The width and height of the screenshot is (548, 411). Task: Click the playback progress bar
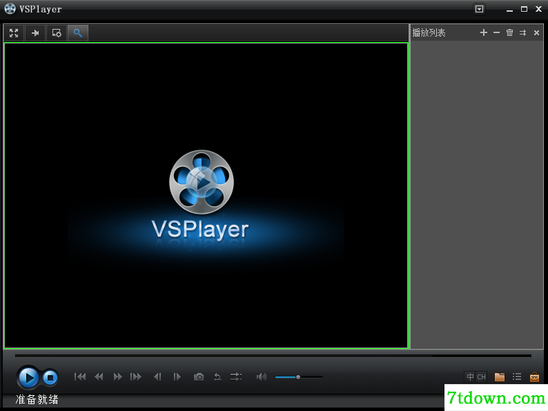273,356
